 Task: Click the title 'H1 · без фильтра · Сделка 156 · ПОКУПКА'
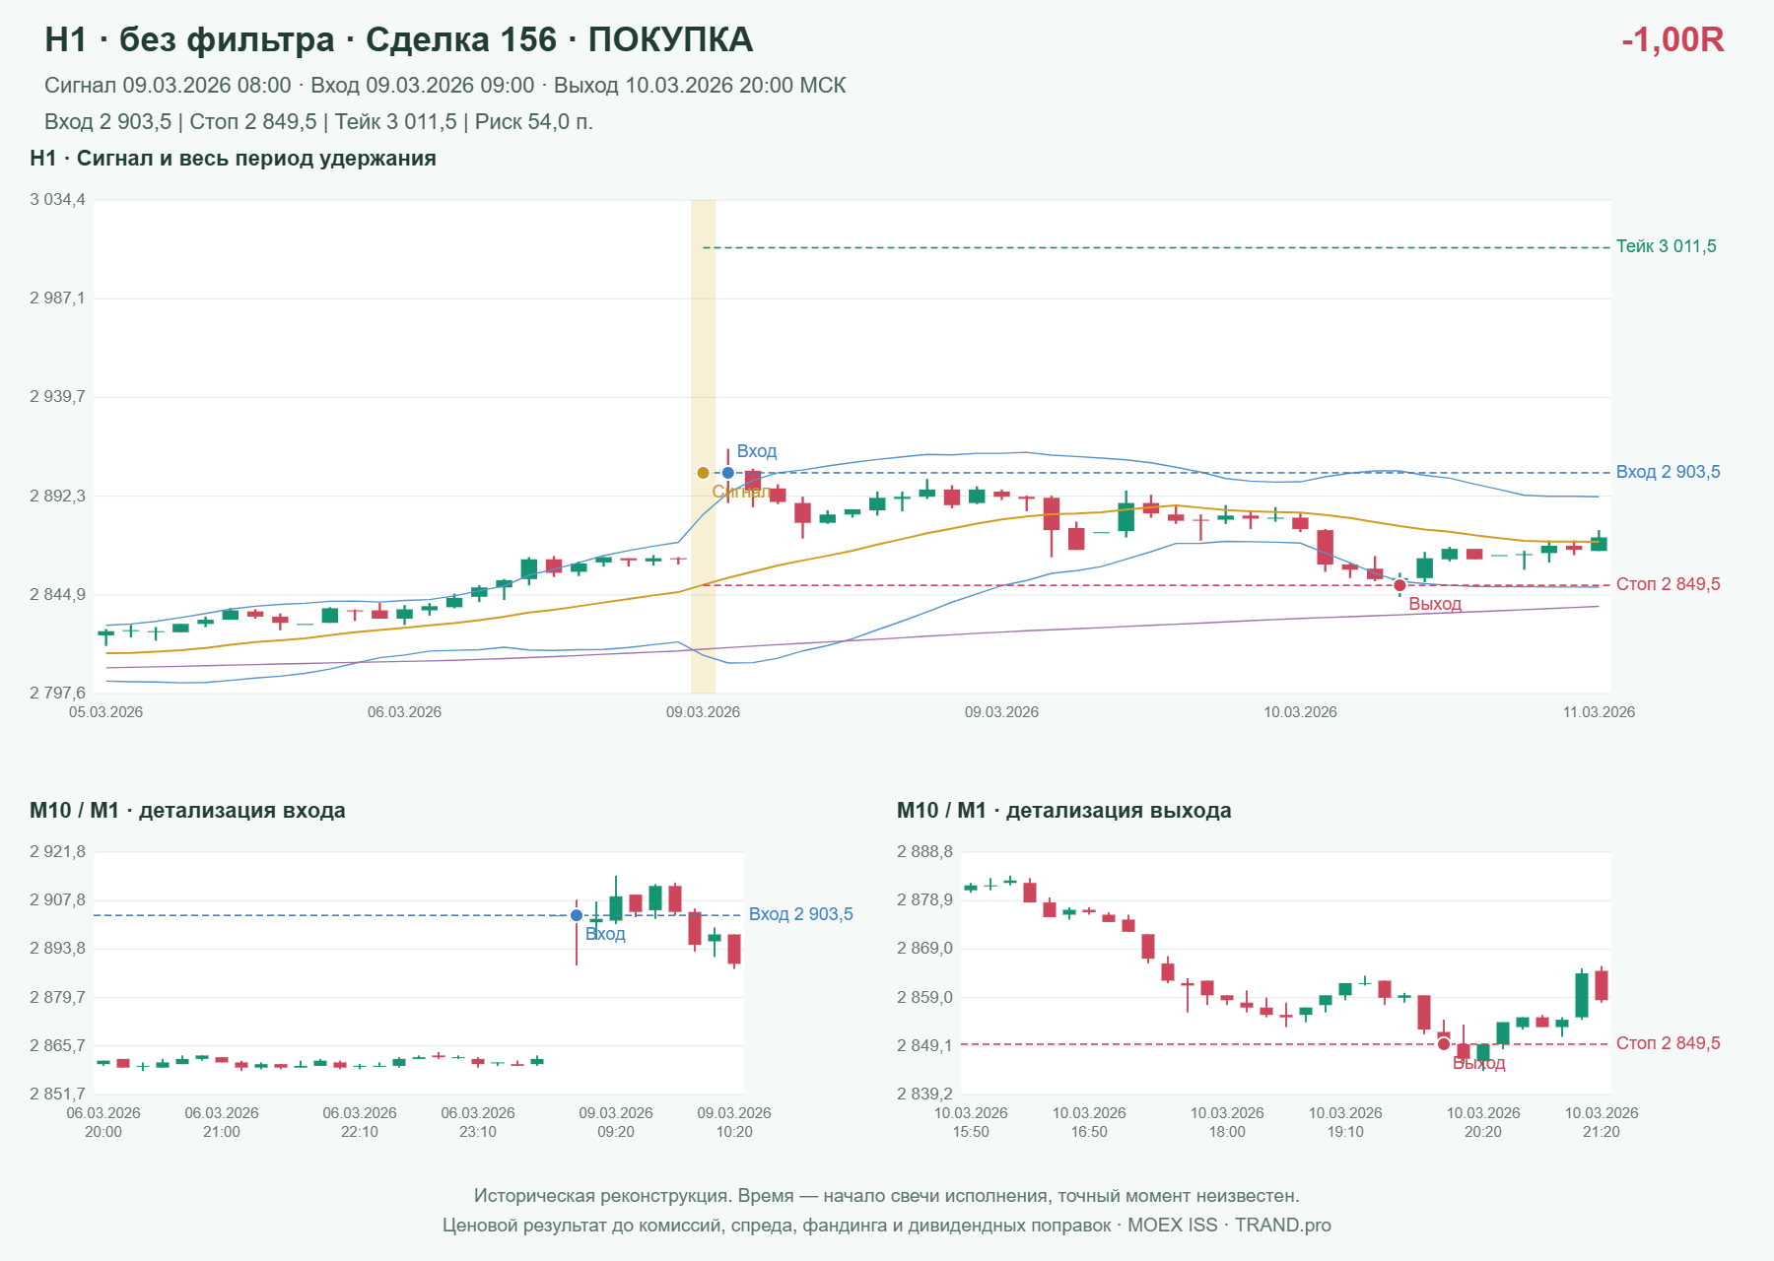[399, 39]
